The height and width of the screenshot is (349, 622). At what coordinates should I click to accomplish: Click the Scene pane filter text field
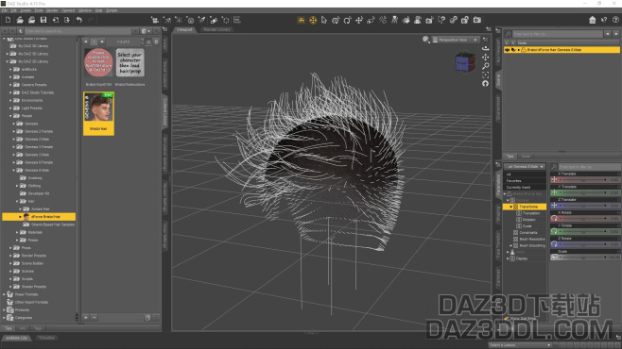[558, 34]
